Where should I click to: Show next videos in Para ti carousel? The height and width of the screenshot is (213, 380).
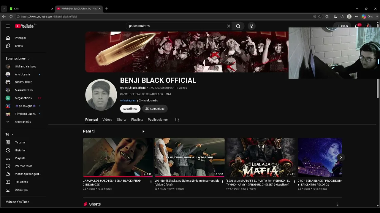pos(341,157)
